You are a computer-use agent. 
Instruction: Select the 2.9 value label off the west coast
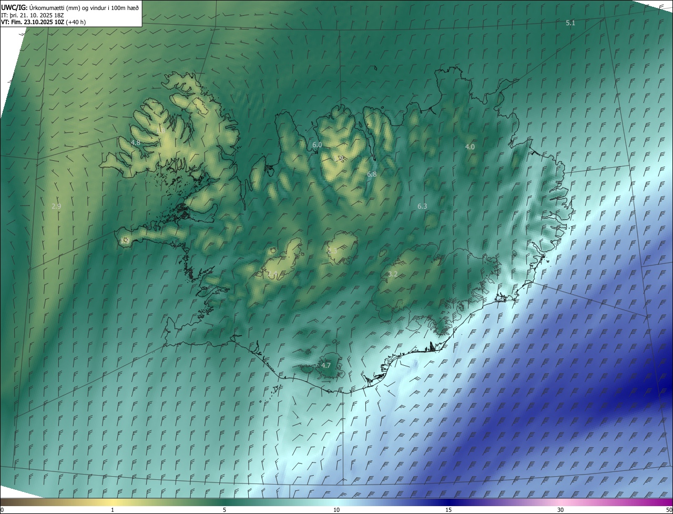pos(56,207)
